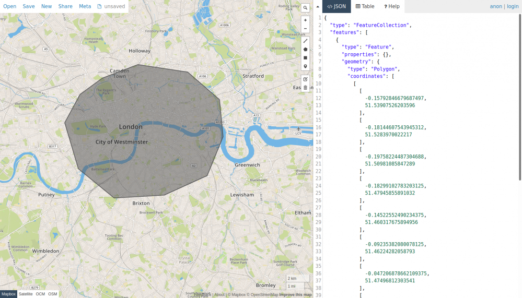Zoom in on the map
The width and height of the screenshot is (522, 298).
(305, 20)
